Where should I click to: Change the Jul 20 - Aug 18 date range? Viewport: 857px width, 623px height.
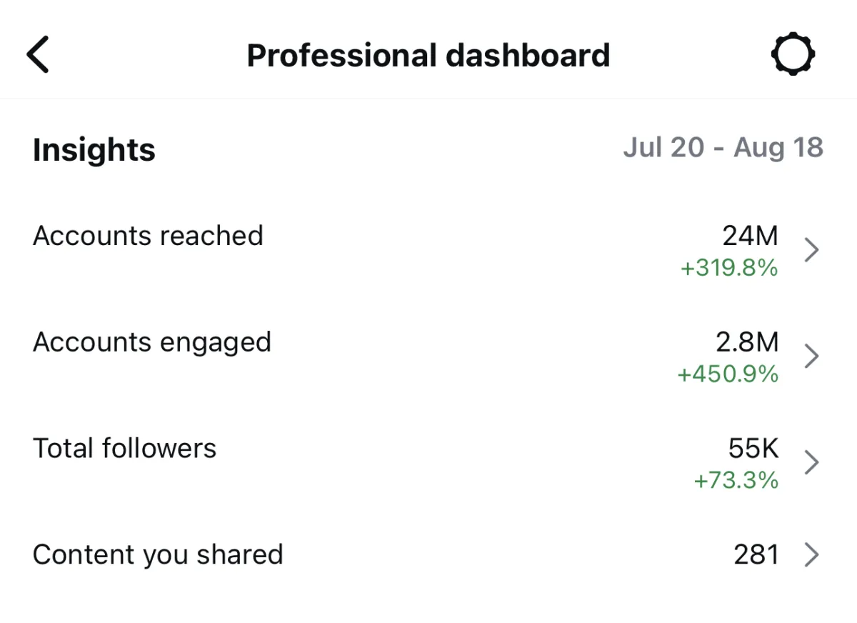click(723, 148)
